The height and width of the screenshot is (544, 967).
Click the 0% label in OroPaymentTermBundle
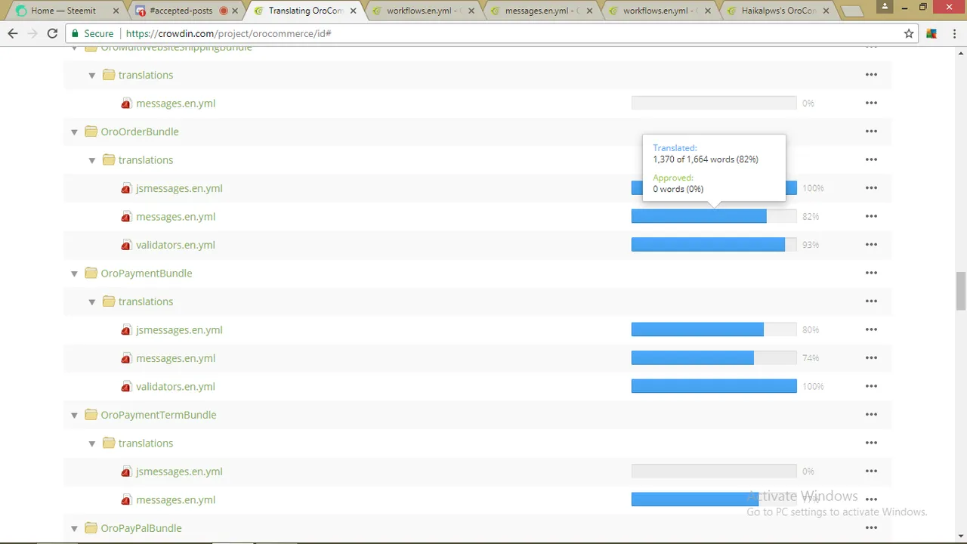[x=808, y=471]
